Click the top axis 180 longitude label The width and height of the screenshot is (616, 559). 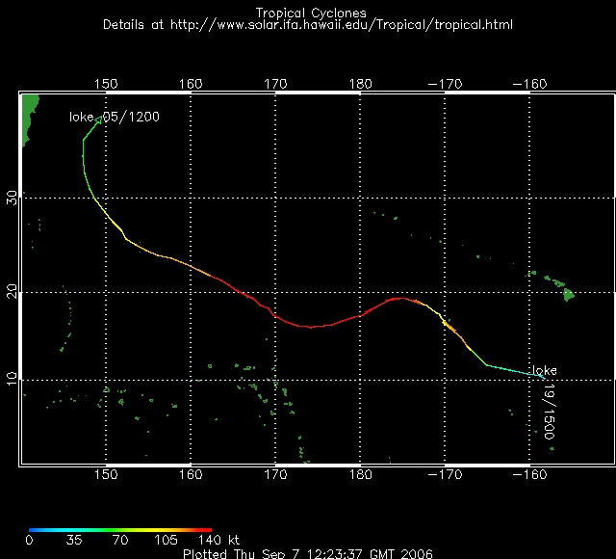click(360, 85)
